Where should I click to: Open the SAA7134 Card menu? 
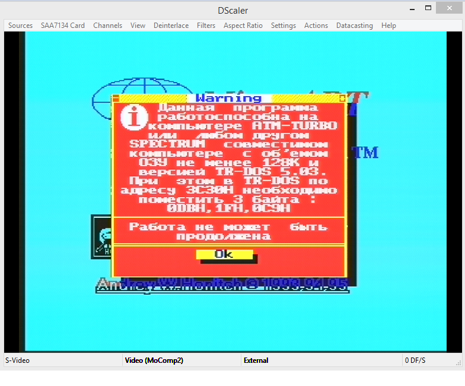point(63,26)
